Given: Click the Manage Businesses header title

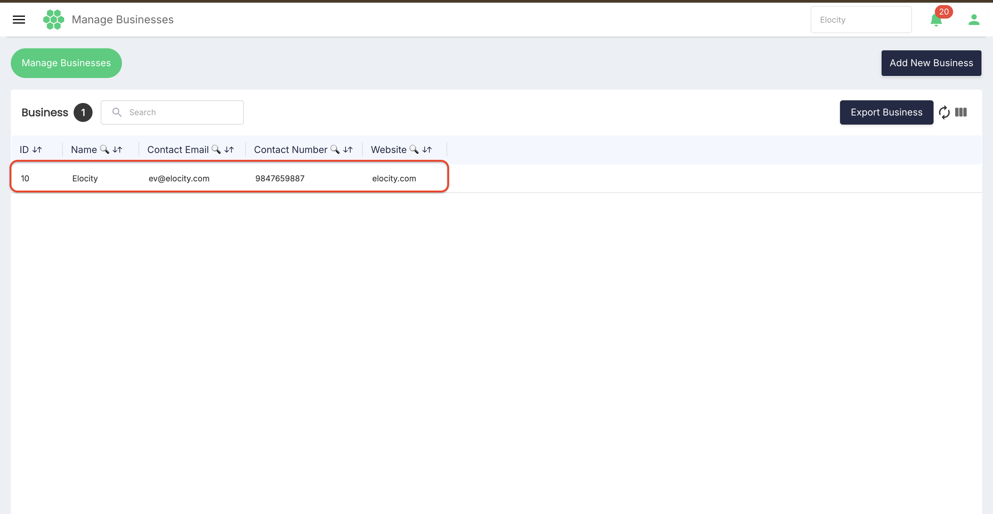Looking at the screenshot, I should 123,20.
